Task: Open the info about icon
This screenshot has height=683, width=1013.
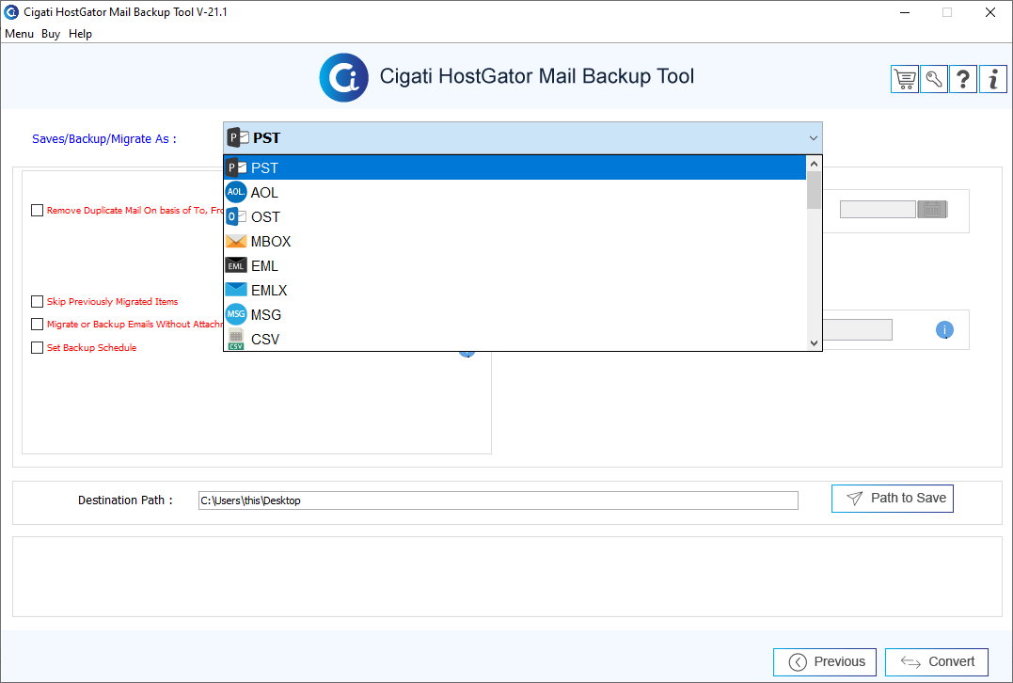Action: (x=993, y=79)
